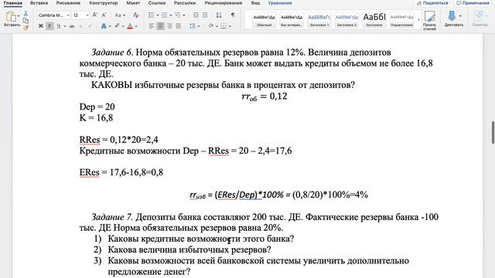Click the rr об = 0,12 equation
The height and width of the screenshot is (278, 495).
pyautogui.click(x=265, y=97)
